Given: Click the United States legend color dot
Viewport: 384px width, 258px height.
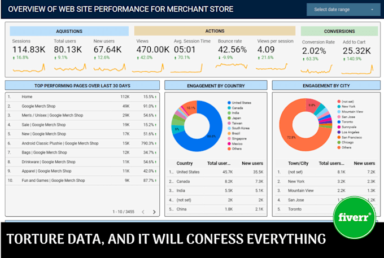Looking at the screenshot, I should [x=229, y=103].
